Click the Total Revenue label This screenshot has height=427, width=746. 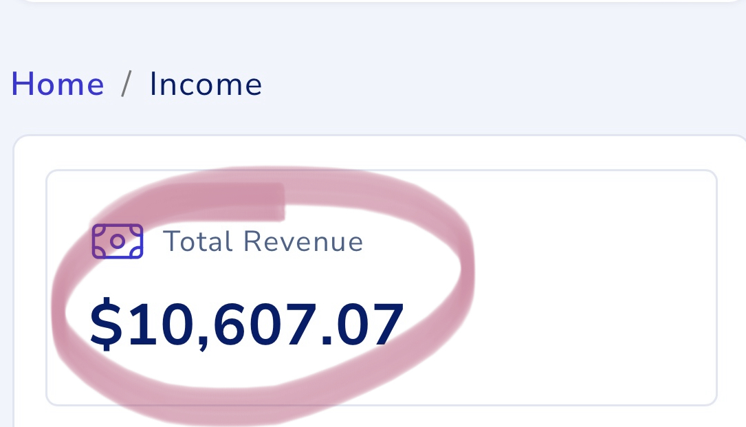(x=263, y=241)
